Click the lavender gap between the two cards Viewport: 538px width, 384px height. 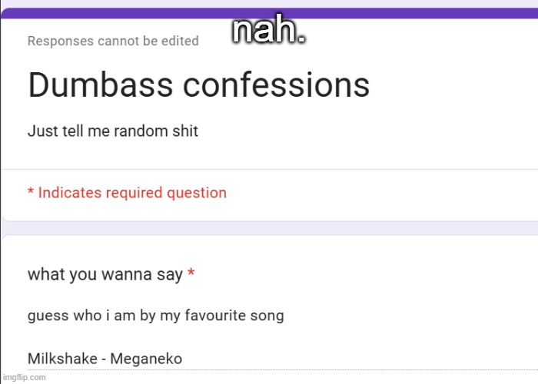[x=269, y=228]
